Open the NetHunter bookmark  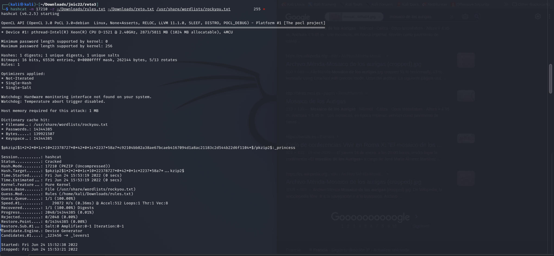(x=435, y=4)
